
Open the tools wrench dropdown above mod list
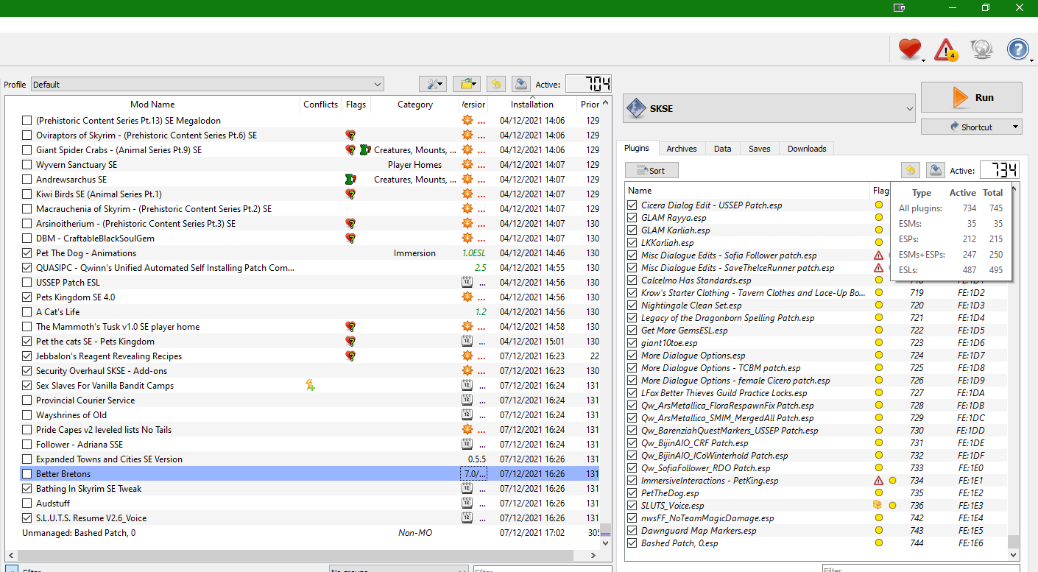[432, 84]
